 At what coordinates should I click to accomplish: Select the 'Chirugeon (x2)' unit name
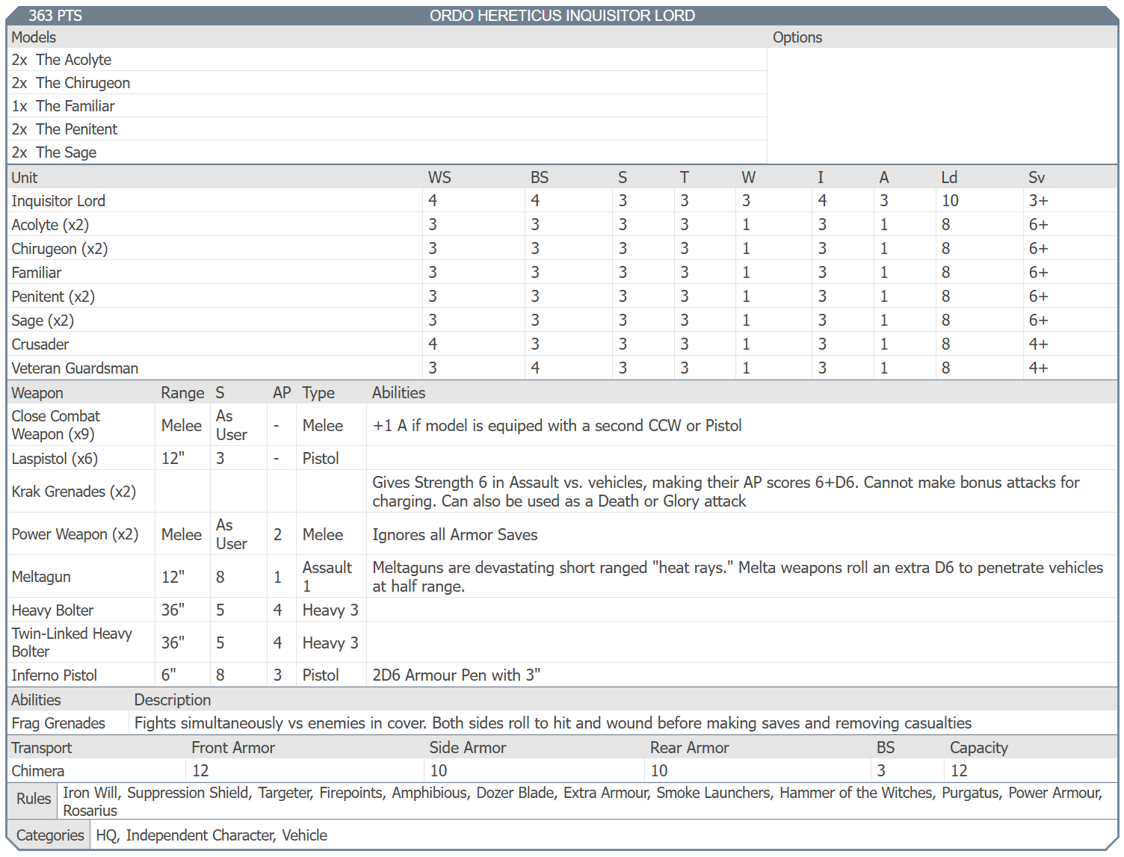(60, 249)
